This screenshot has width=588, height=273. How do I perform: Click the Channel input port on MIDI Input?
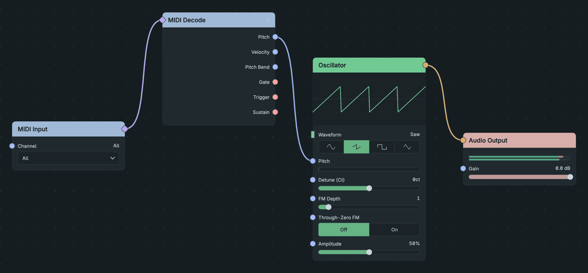click(x=12, y=146)
